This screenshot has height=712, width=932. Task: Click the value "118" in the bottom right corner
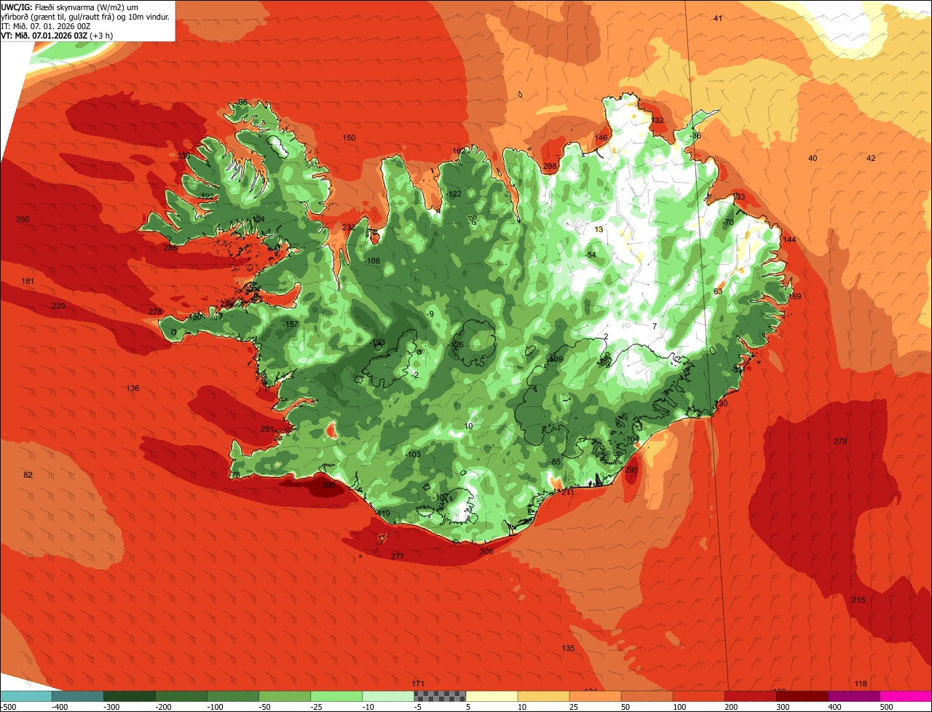click(x=861, y=684)
